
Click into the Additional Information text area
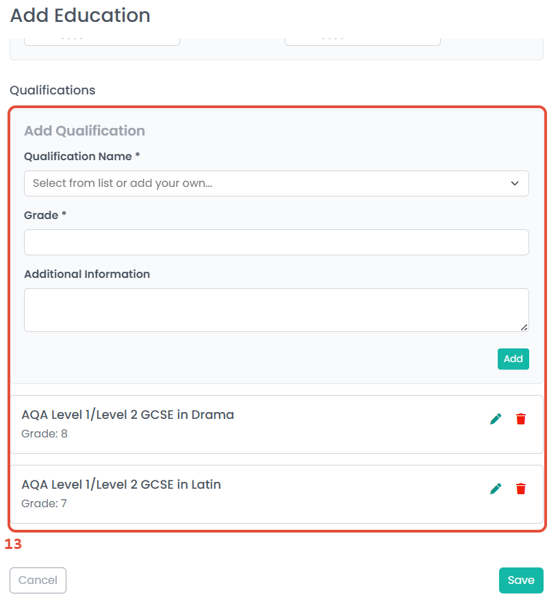(276, 309)
